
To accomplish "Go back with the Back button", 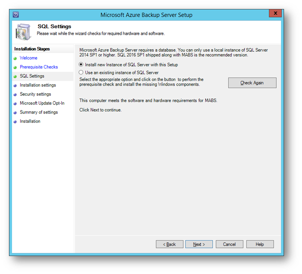I will pos(169,244).
